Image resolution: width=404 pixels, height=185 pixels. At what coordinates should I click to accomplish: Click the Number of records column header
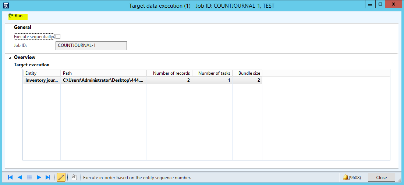click(169, 73)
